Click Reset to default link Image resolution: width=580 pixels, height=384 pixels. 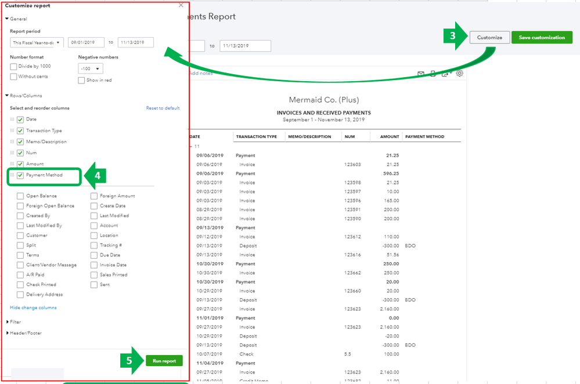click(163, 108)
